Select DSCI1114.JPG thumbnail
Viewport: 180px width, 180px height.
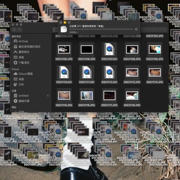coord(155,72)
